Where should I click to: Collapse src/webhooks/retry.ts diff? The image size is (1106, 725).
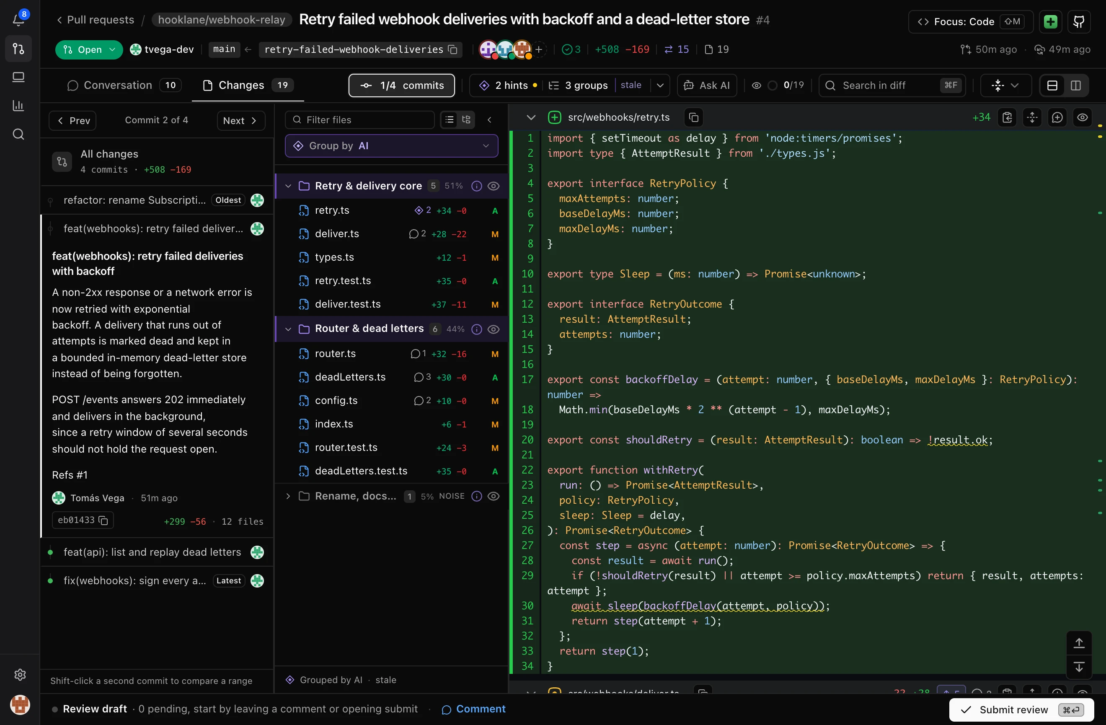531,118
